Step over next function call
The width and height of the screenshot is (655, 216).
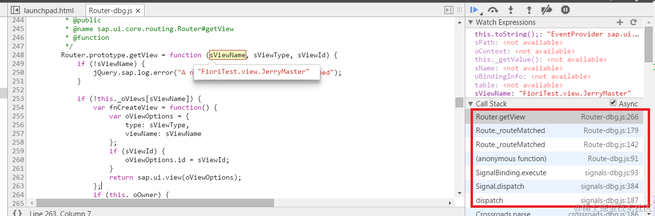tap(493, 10)
